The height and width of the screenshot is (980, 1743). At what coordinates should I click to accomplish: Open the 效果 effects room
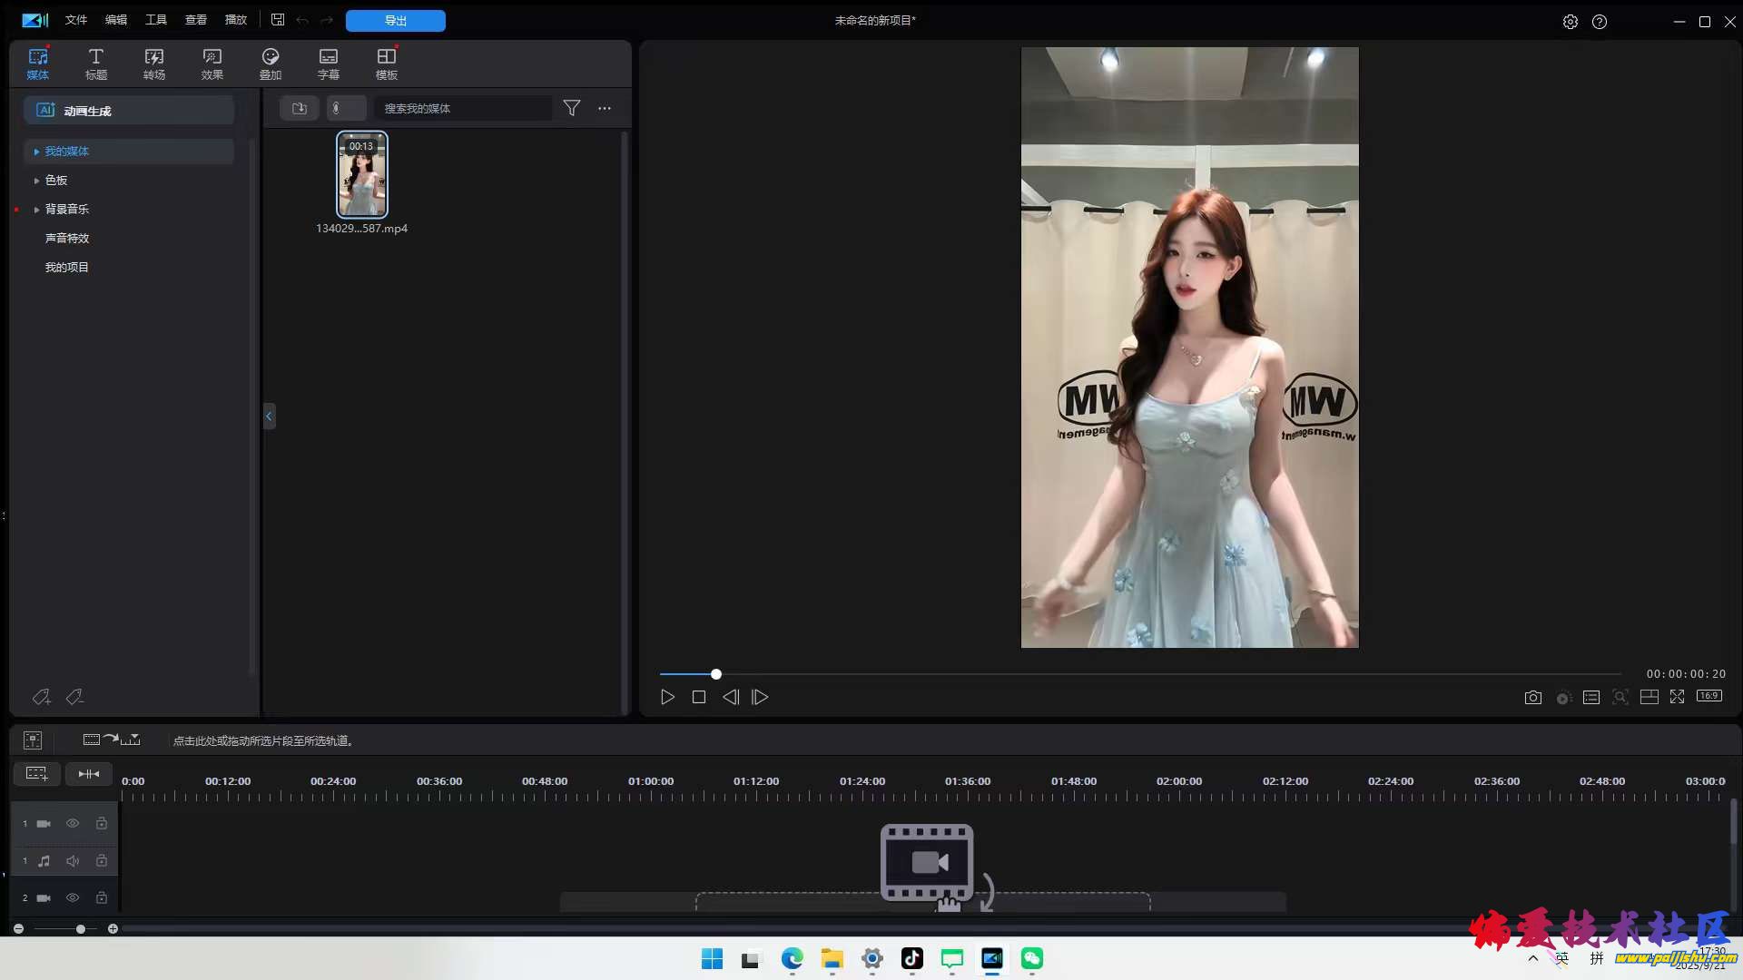pos(212,64)
